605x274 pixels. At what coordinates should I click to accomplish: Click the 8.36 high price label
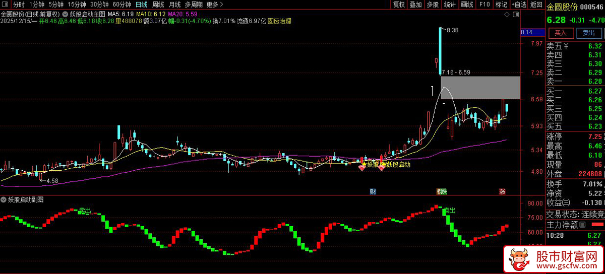click(452, 30)
